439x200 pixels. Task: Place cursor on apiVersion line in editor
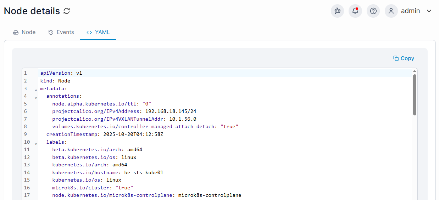(x=225, y=73)
